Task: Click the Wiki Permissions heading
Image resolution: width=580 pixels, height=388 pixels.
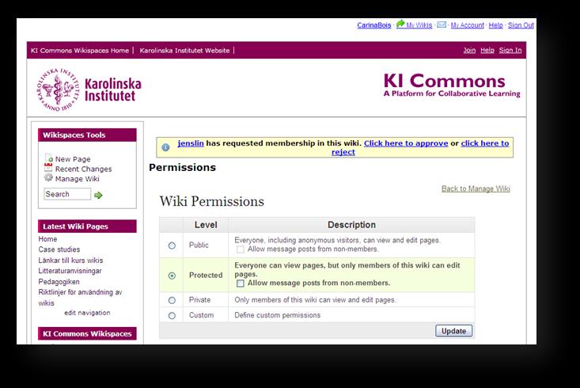Action: tap(212, 201)
